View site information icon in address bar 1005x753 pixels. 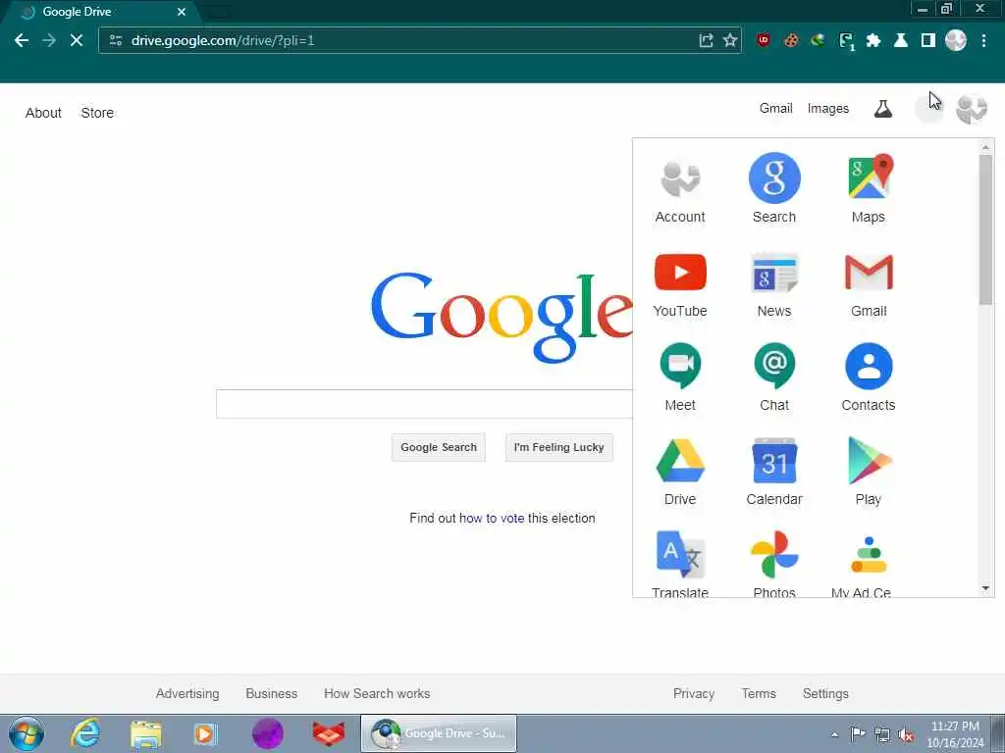click(116, 40)
